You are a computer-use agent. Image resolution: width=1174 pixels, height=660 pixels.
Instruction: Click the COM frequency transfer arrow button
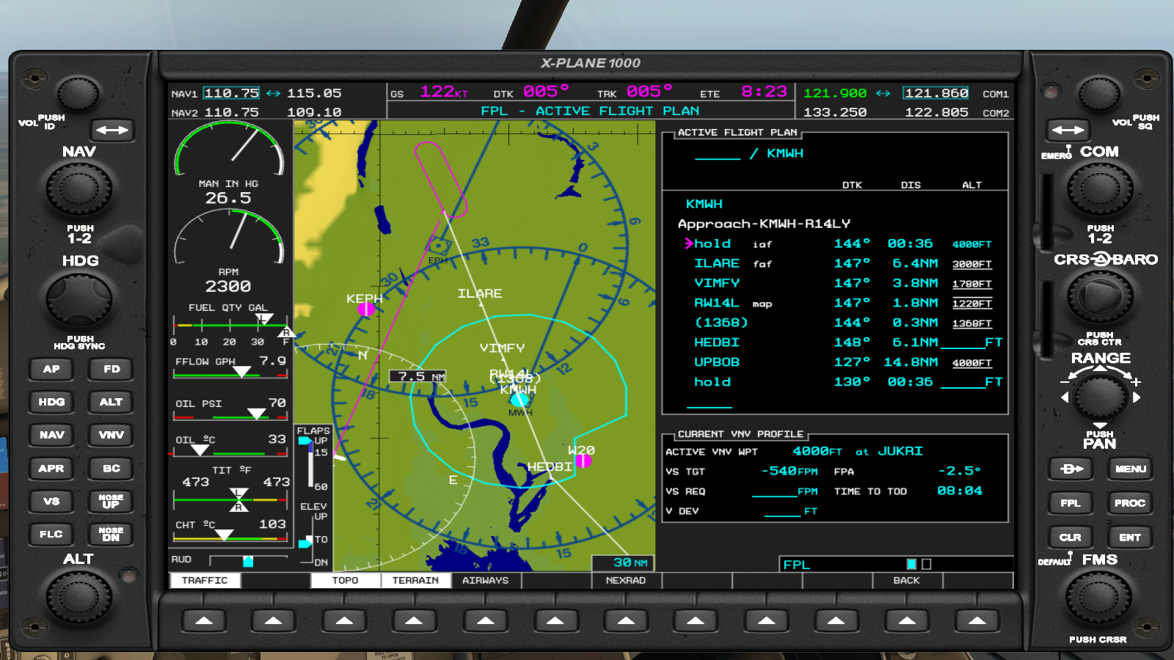tap(1068, 130)
